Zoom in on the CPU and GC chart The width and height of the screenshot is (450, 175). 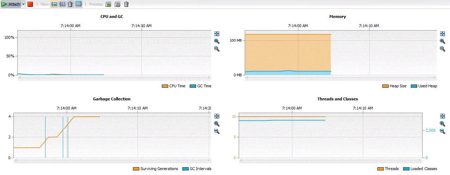pos(217,41)
